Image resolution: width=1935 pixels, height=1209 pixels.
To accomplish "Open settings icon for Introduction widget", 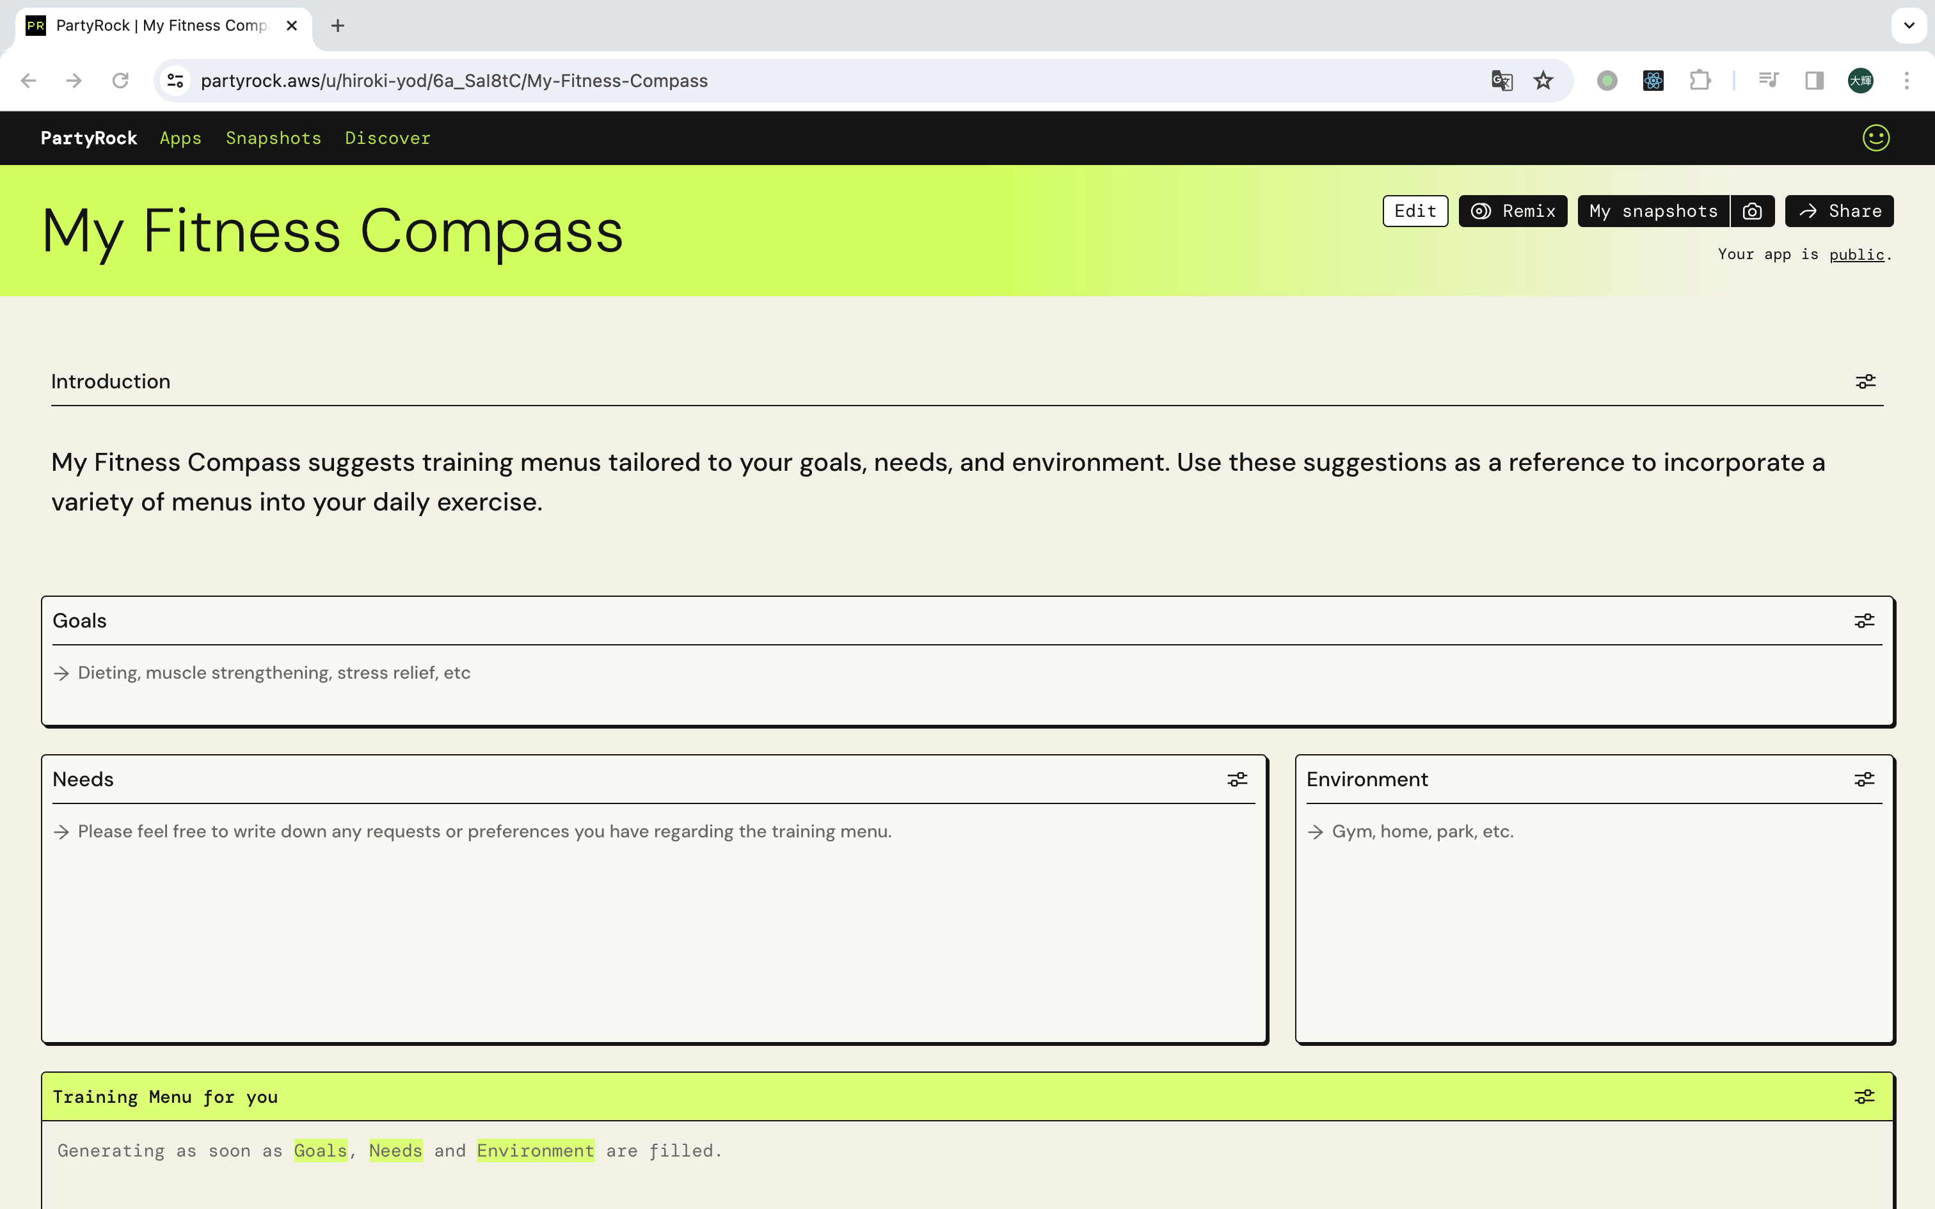I will (1865, 381).
